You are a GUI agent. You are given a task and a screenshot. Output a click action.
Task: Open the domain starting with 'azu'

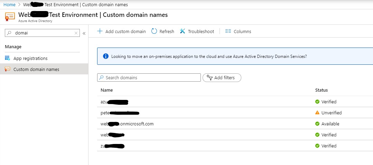[114, 102]
